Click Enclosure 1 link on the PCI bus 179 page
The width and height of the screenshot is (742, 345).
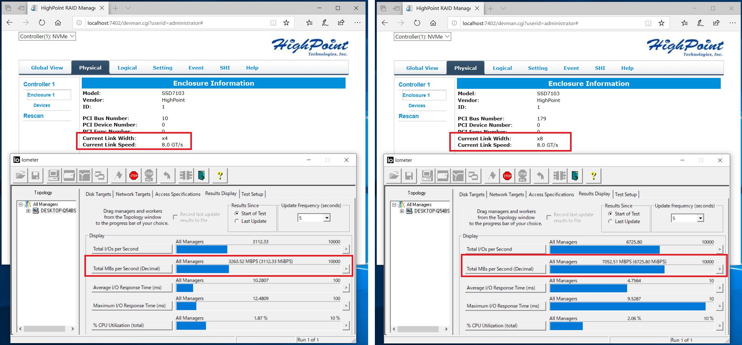tap(416, 95)
